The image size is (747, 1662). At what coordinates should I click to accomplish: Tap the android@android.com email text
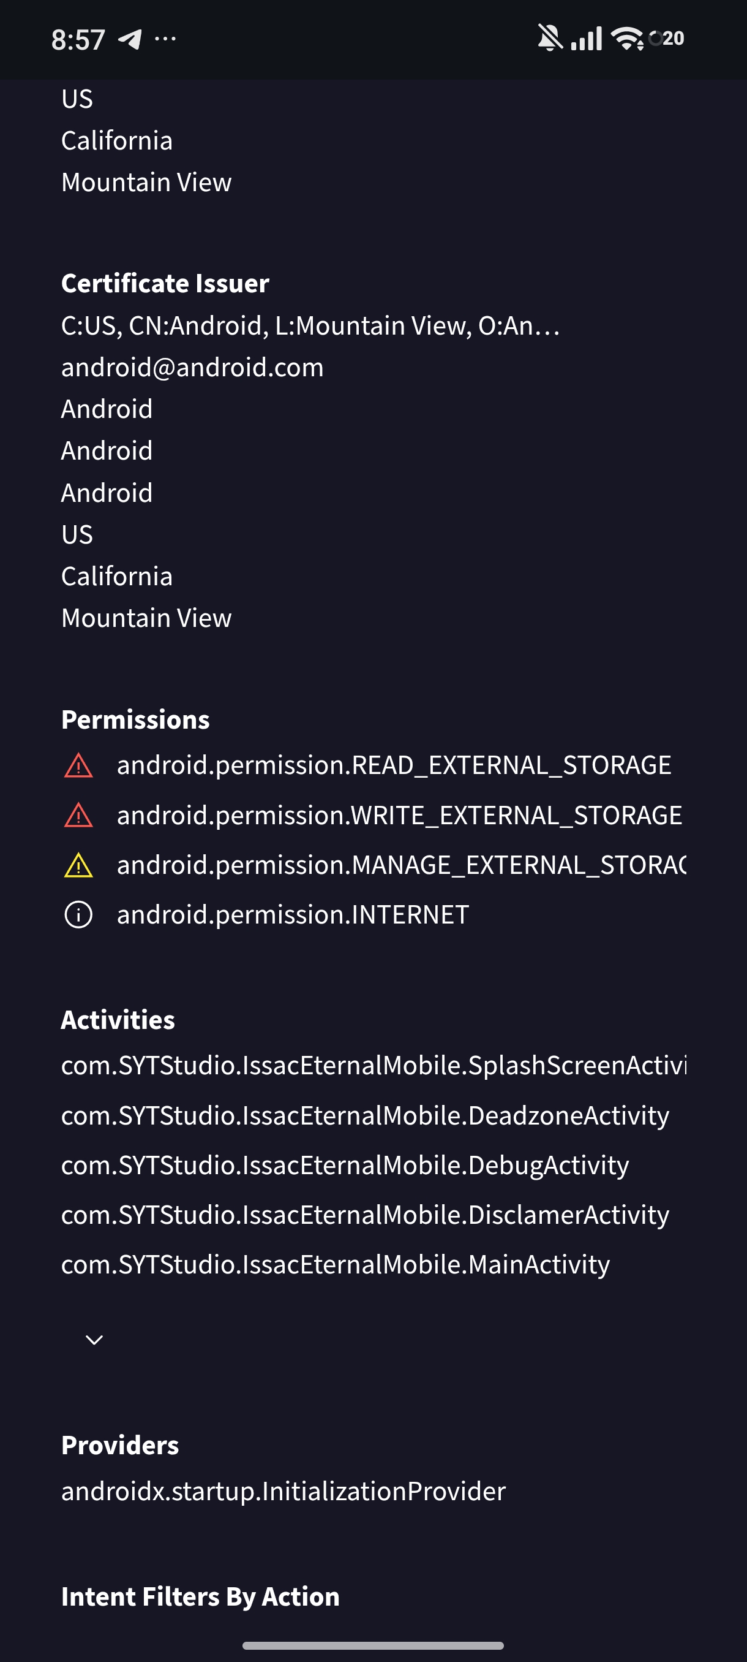pyautogui.click(x=192, y=368)
